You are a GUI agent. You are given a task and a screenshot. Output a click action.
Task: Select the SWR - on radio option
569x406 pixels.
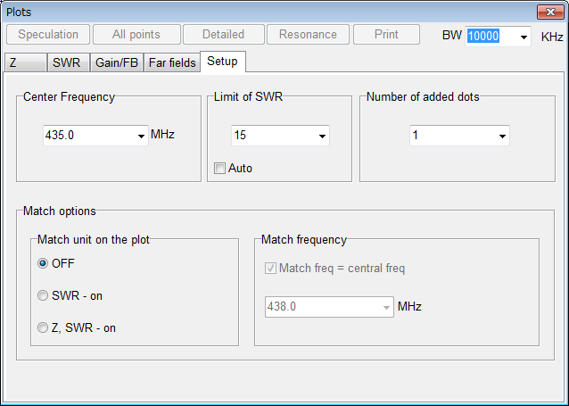pyautogui.click(x=43, y=295)
